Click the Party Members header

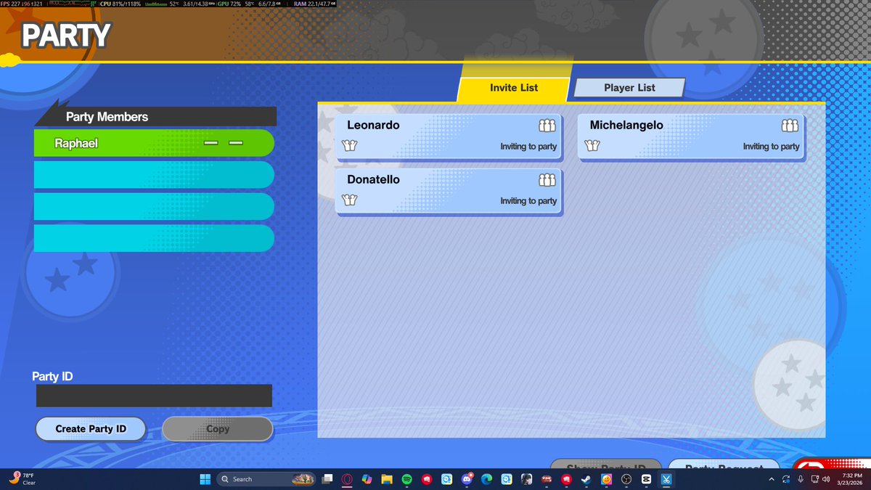click(156, 117)
